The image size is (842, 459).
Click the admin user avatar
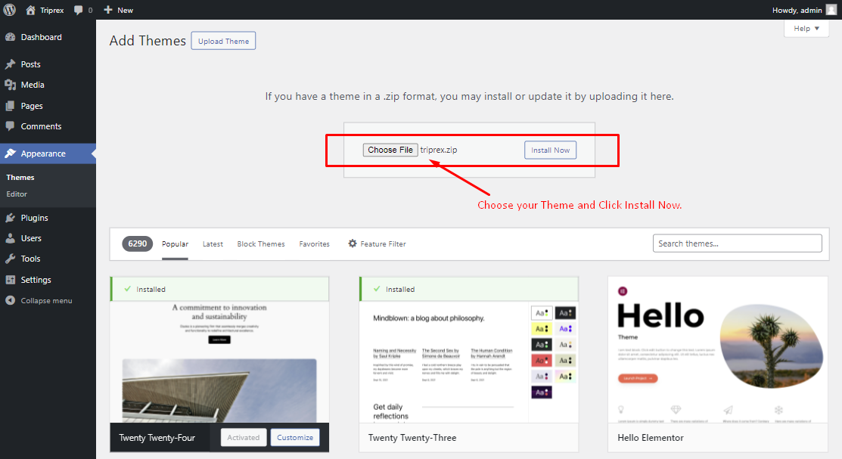coord(831,10)
